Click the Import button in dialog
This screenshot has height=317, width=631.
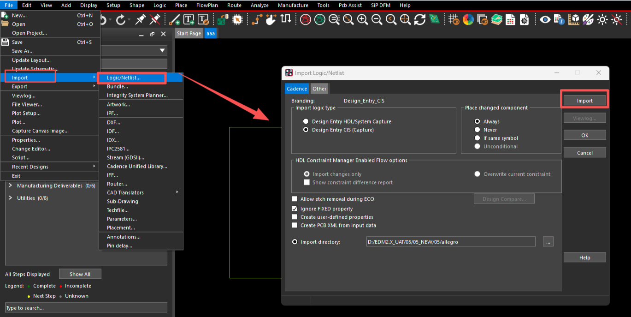[584, 101]
